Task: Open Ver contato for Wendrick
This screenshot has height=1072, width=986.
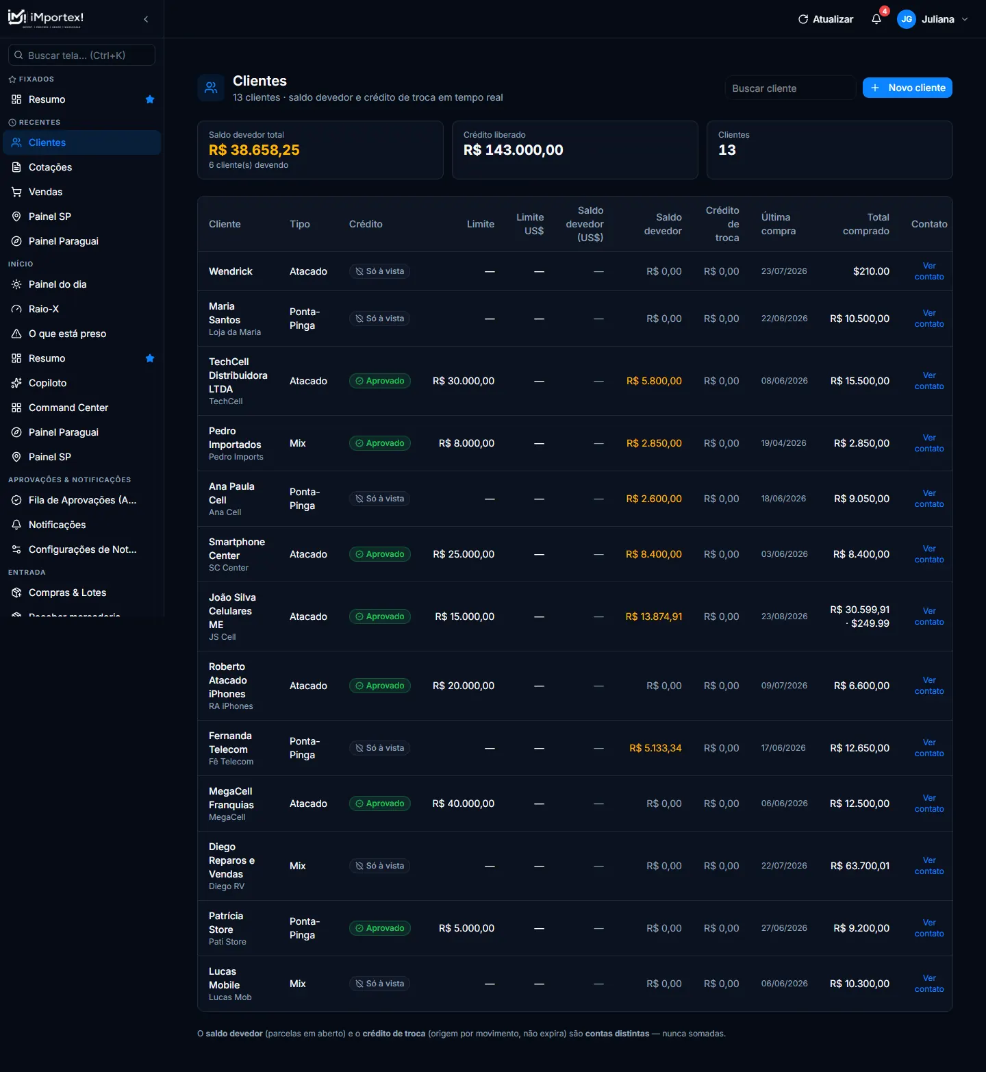Action: (x=929, y=271)
